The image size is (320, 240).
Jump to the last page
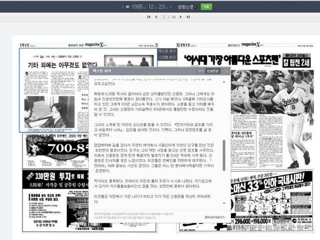tap(187, 17)
